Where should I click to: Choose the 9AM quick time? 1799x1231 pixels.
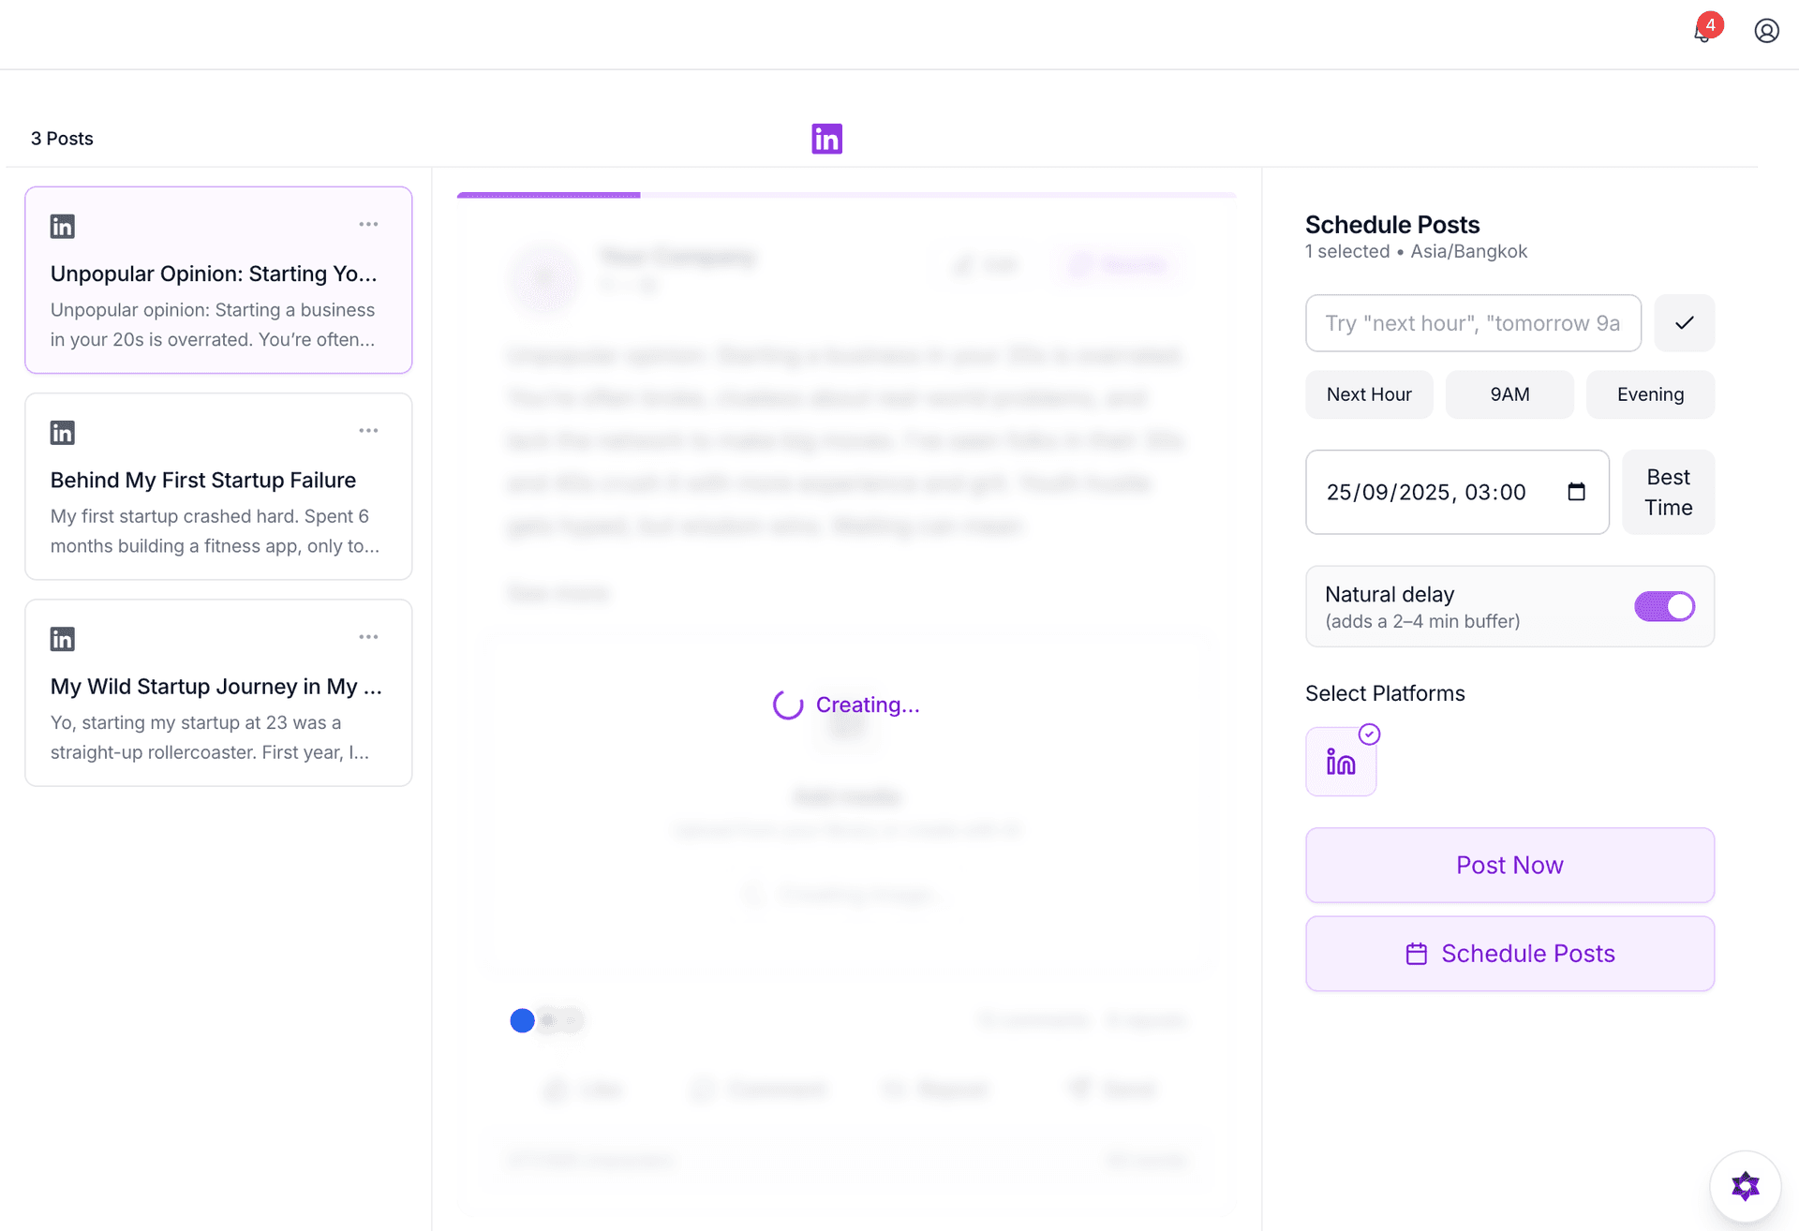[x=1509, y=394]
